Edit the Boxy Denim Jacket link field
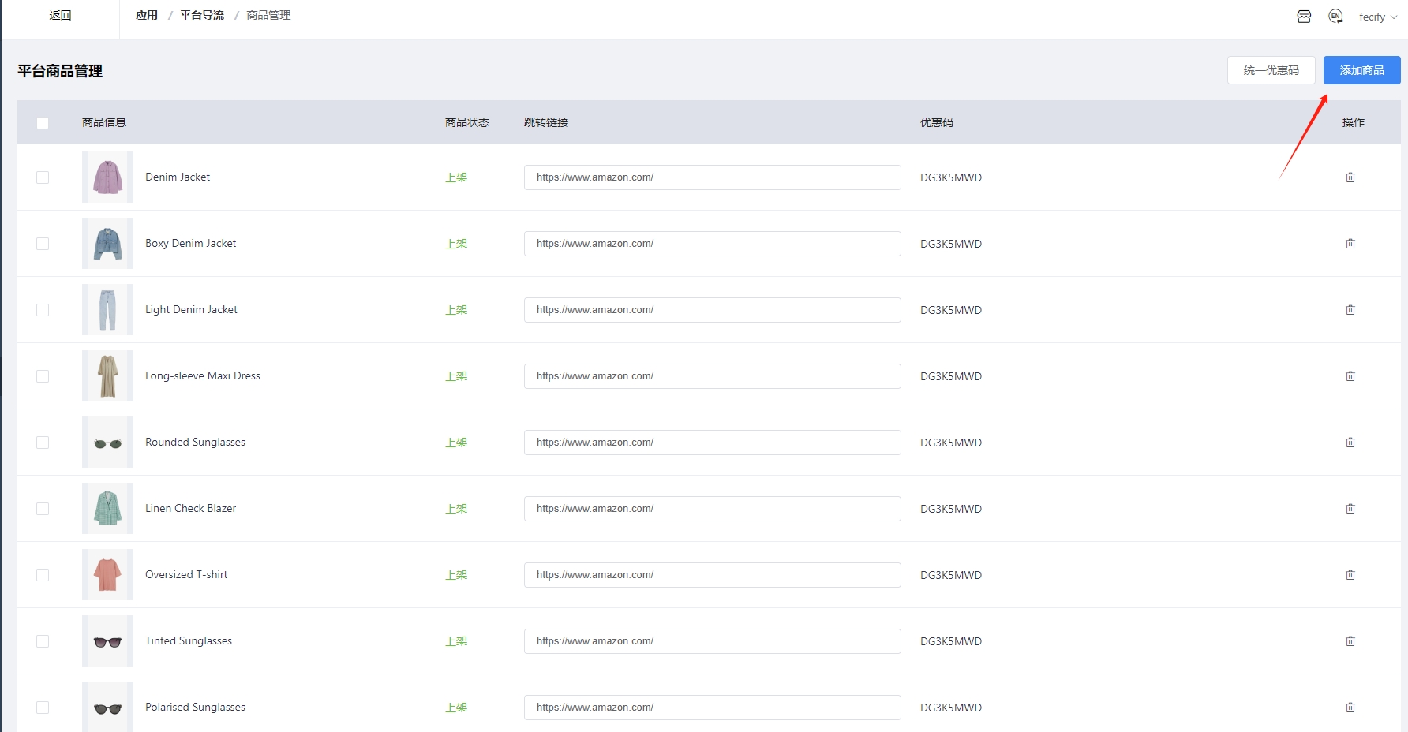1408x732 pixels. tap(712, 244)
